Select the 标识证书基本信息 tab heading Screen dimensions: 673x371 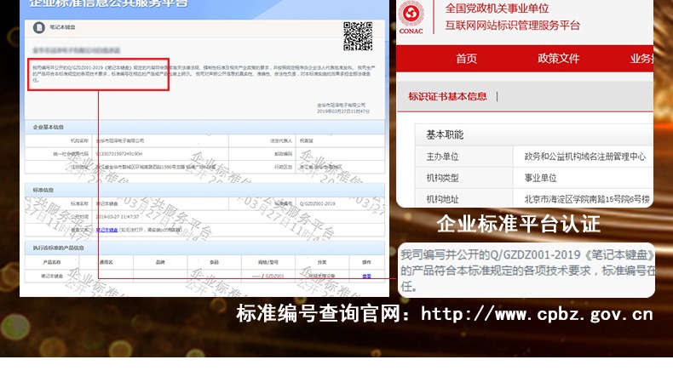point(447,96)
